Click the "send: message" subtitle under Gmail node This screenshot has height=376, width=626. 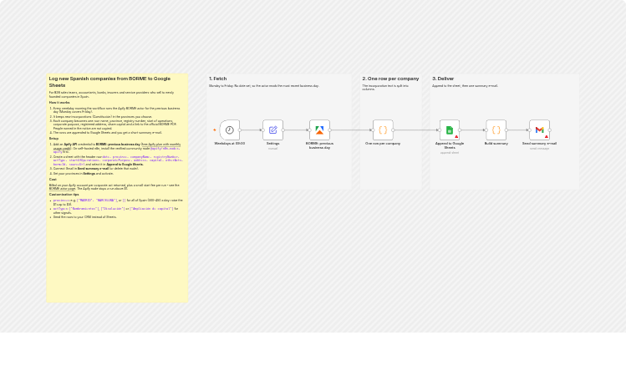click(x=539, y=149)
